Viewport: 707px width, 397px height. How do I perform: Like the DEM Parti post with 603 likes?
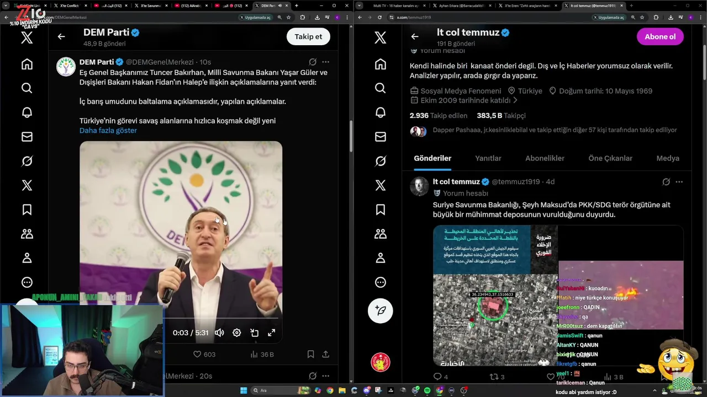point(204,354)
